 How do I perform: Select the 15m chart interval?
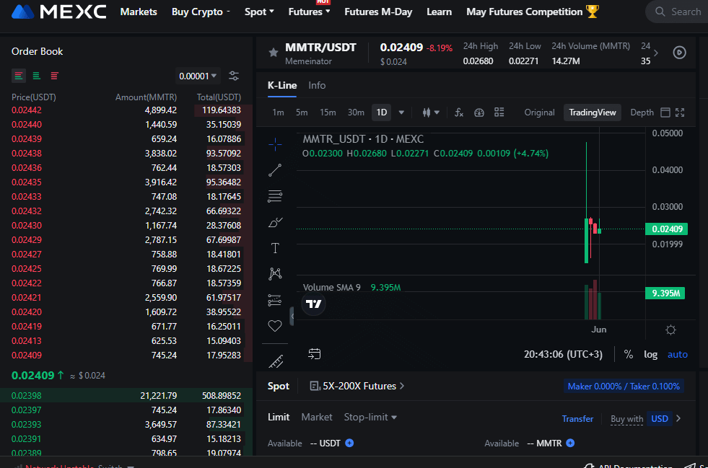tap(328, 112)
